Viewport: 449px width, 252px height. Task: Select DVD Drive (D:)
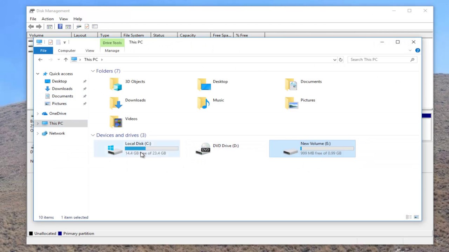click(224, 148)
